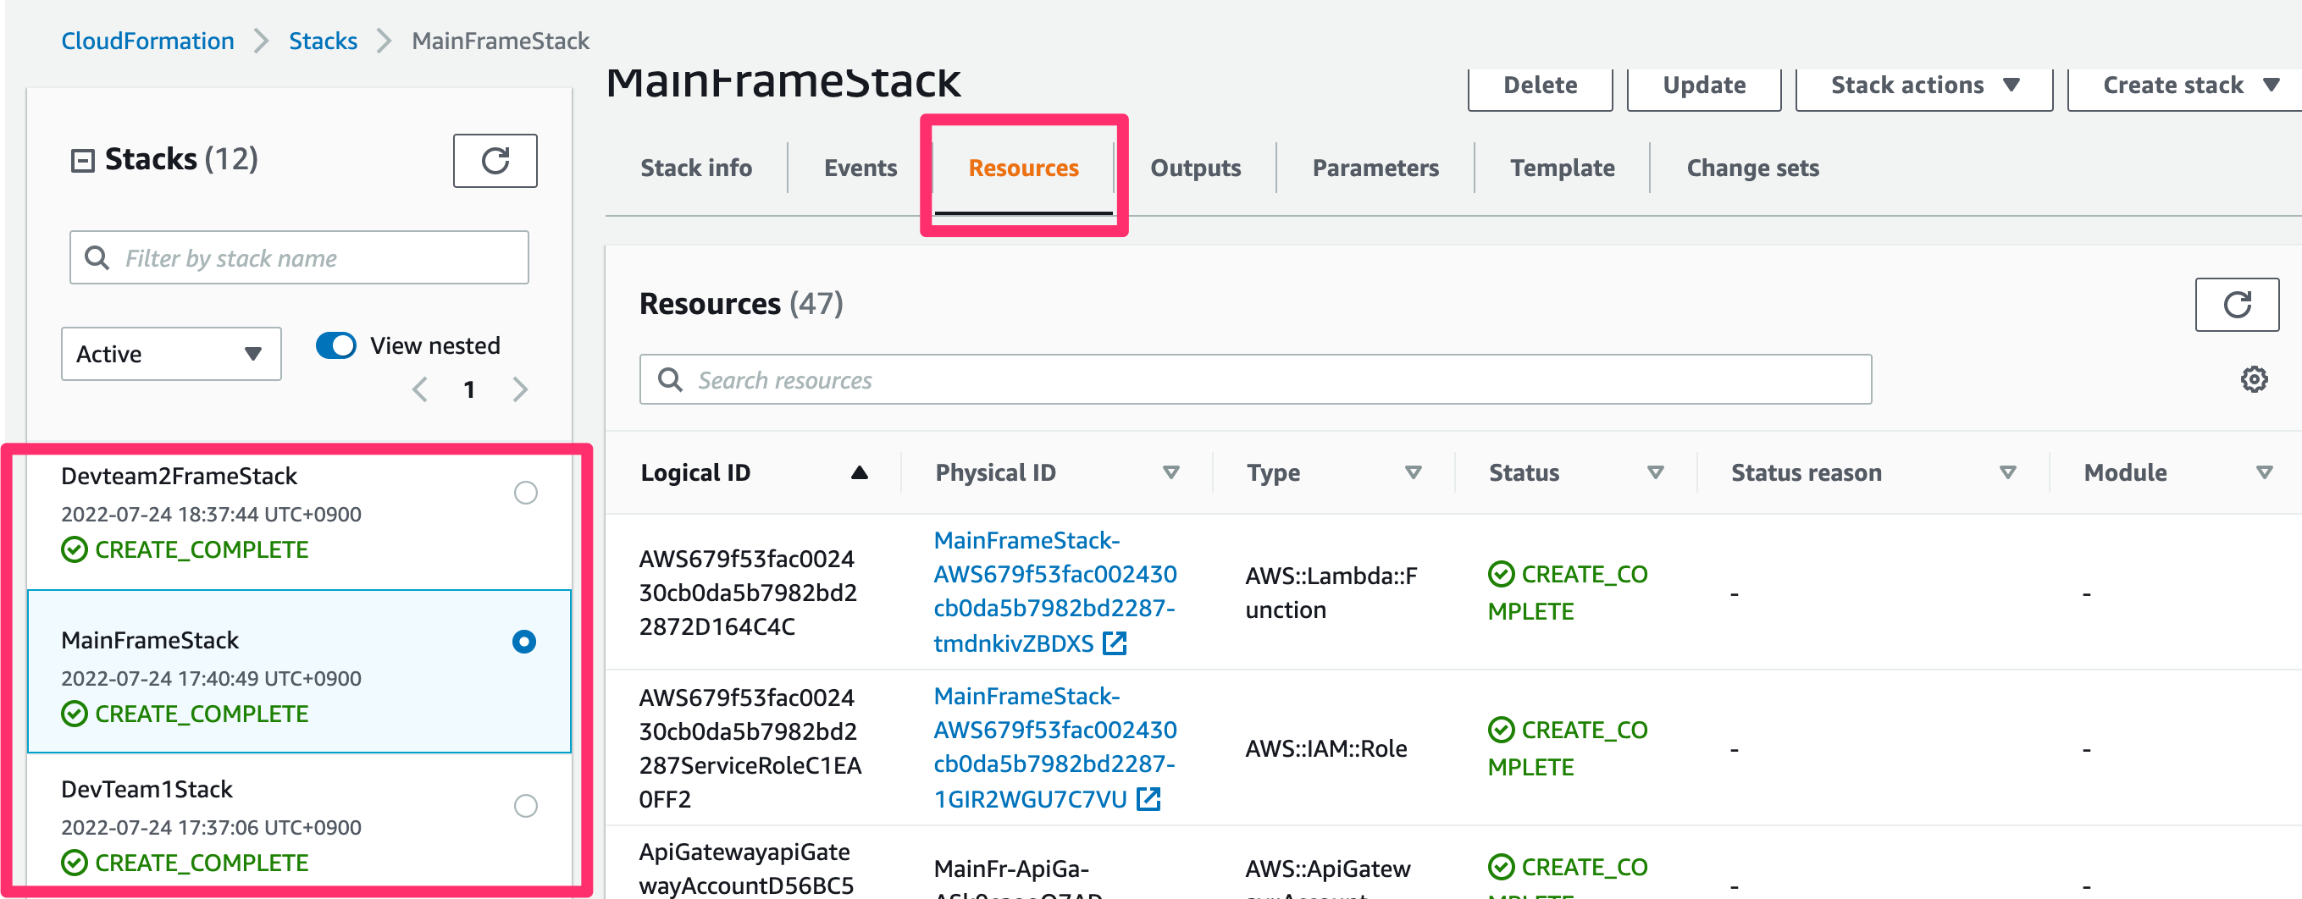Screen dimensions: 2302x899
Task: Sort by Status column
Action: (1655, 472)
